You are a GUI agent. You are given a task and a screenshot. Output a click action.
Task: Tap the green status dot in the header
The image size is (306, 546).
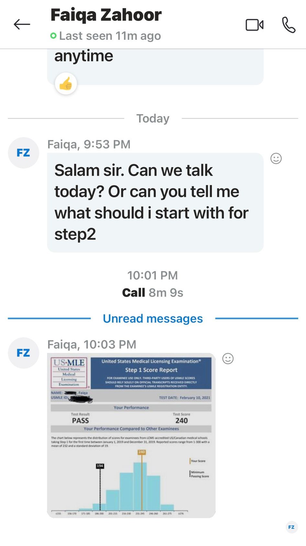coord(53,36)
